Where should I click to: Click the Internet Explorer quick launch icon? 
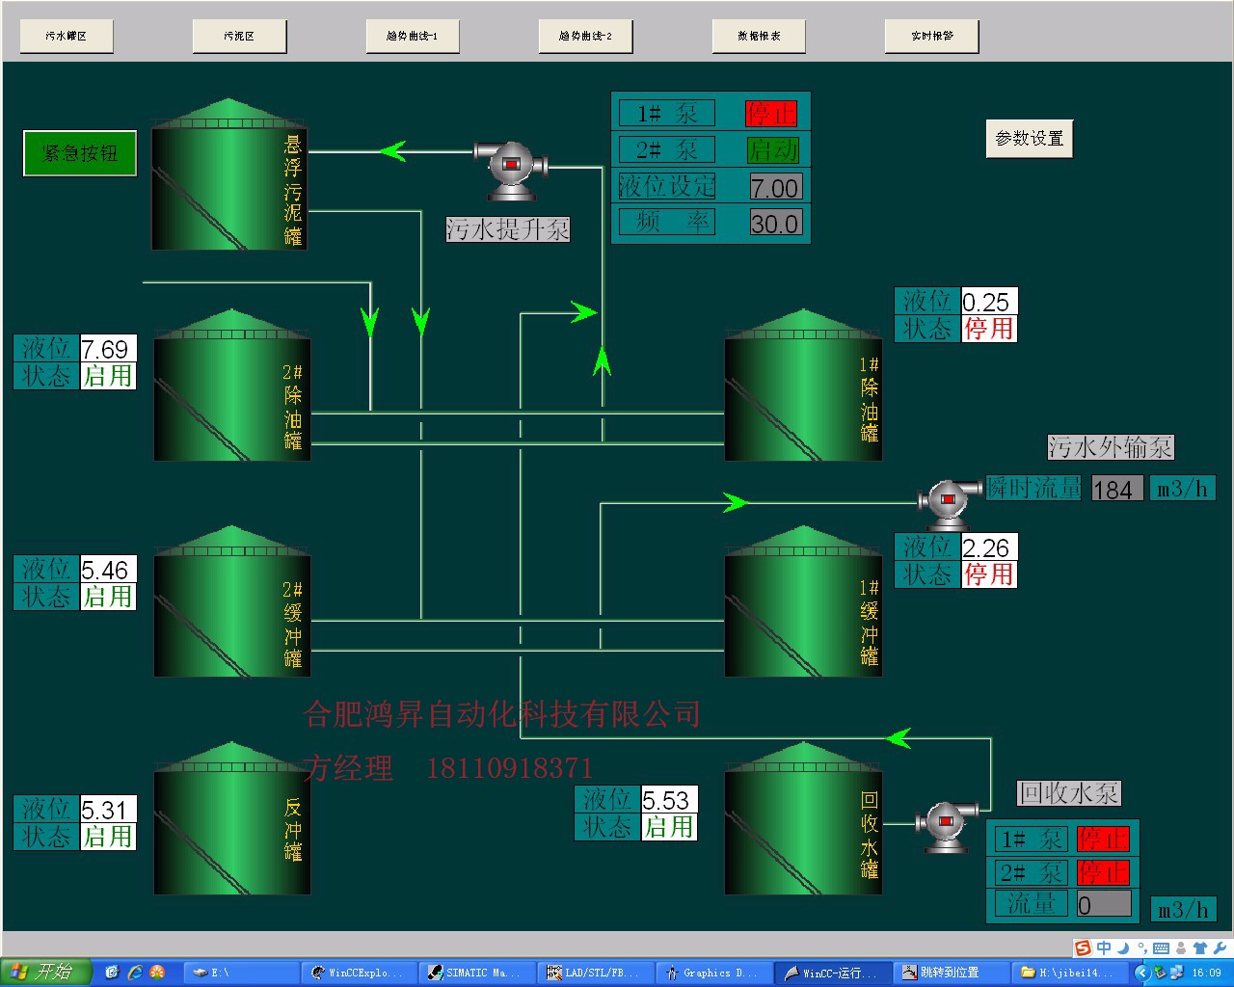[x=135, y=973]
